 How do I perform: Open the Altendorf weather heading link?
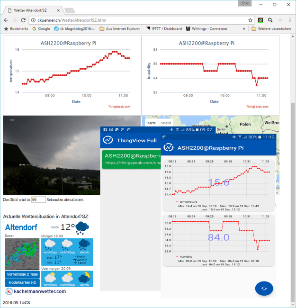point(21,227)
